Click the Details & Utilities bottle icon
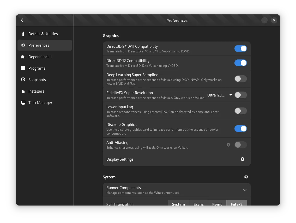Image resolution: width=296 pixels, height=223 pixels. [23, 34]
